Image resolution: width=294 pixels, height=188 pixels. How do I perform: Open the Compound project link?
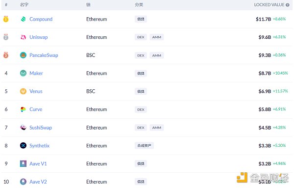point(41,19)
